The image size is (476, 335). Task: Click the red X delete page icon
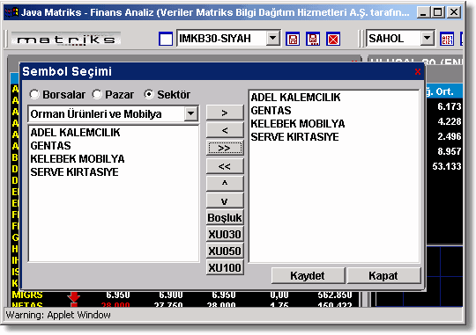pyautogui.click(x=333, y=39)
